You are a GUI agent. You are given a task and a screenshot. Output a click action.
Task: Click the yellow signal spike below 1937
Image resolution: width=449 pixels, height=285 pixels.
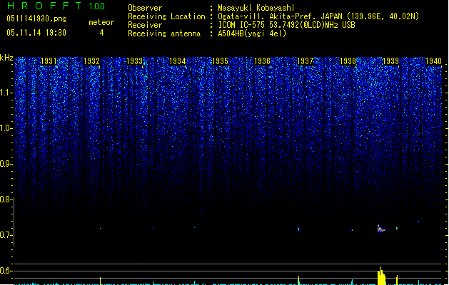point(298,280)
